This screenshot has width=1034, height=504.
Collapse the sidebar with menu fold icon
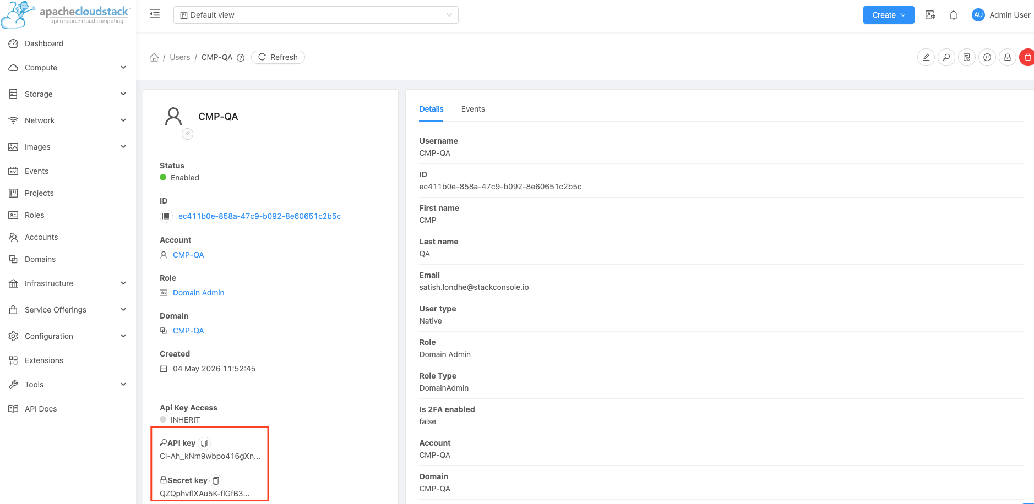coord(155,14)
